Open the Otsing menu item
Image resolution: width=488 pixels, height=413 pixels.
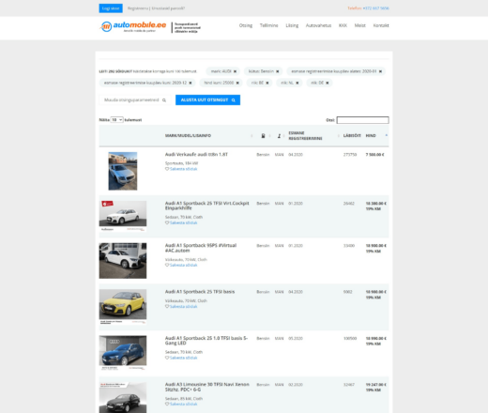pos(246,25)
